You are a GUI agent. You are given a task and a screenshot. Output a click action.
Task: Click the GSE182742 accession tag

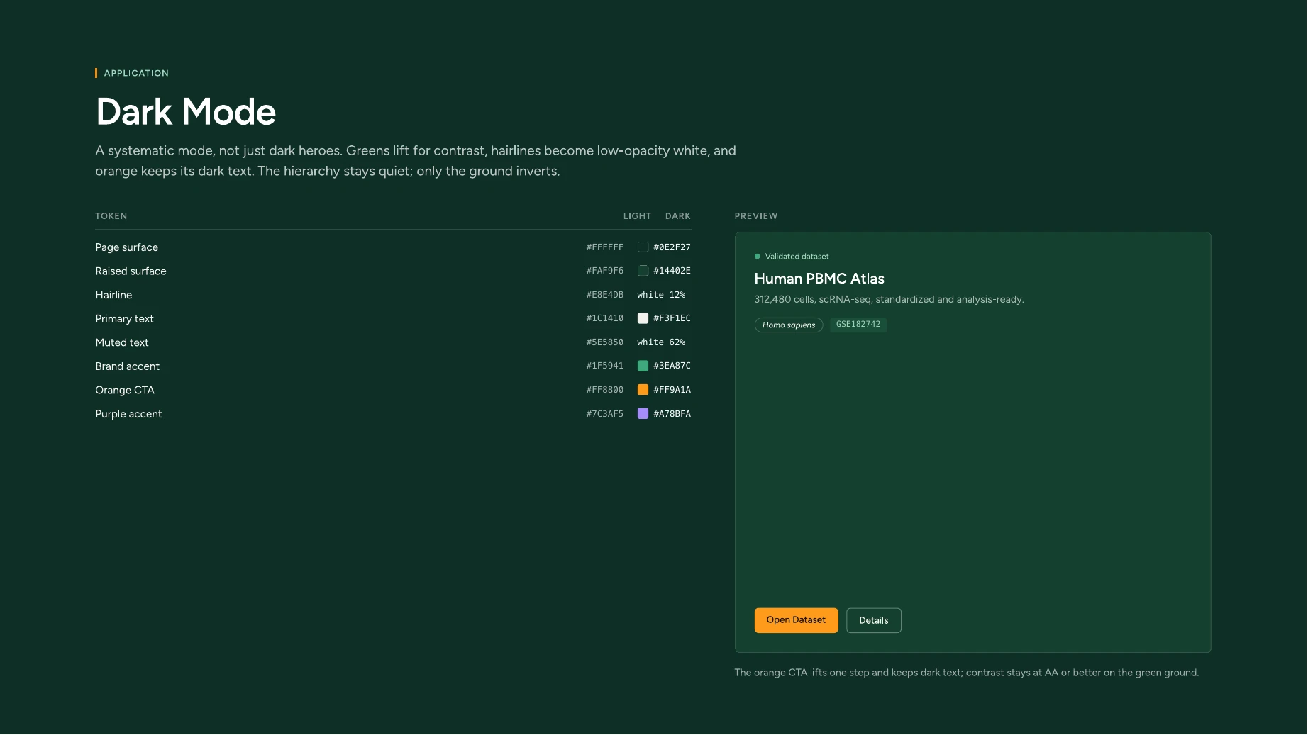[858, 325]
